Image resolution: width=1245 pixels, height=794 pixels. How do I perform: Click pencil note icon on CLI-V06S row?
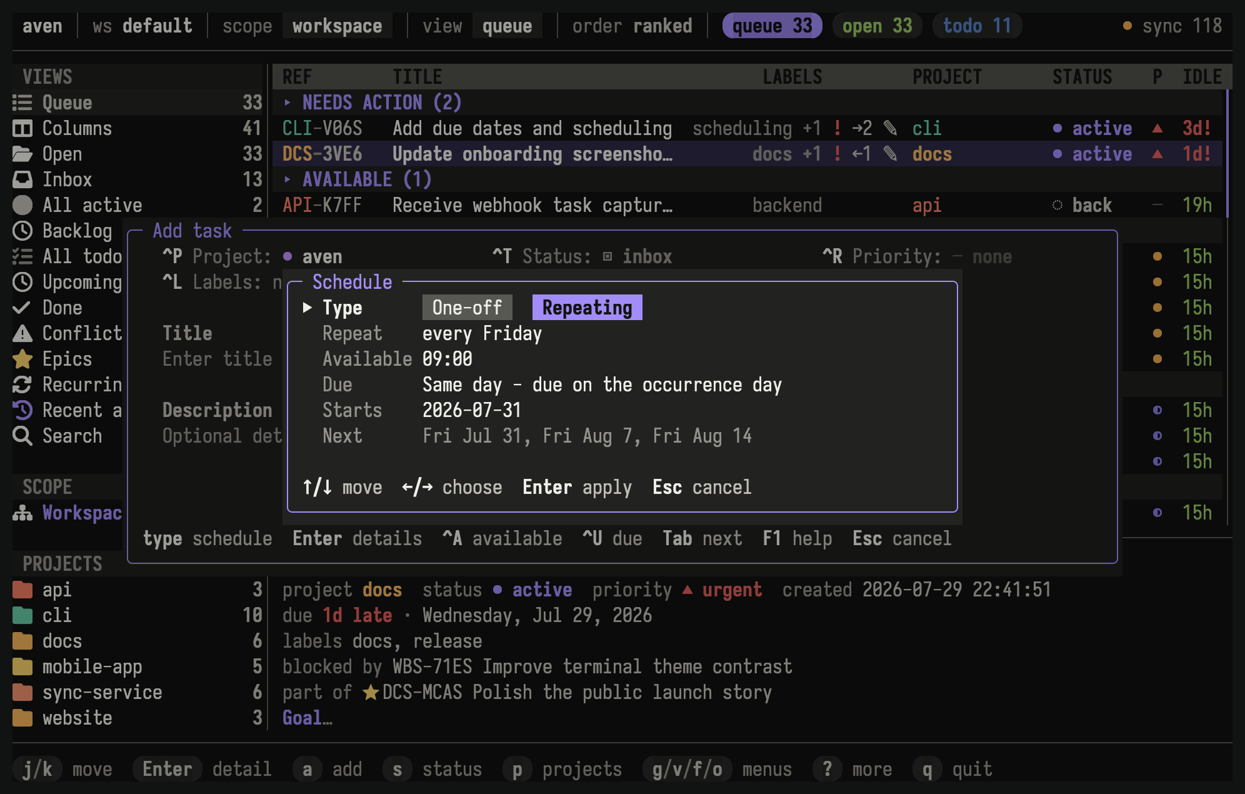891,128
